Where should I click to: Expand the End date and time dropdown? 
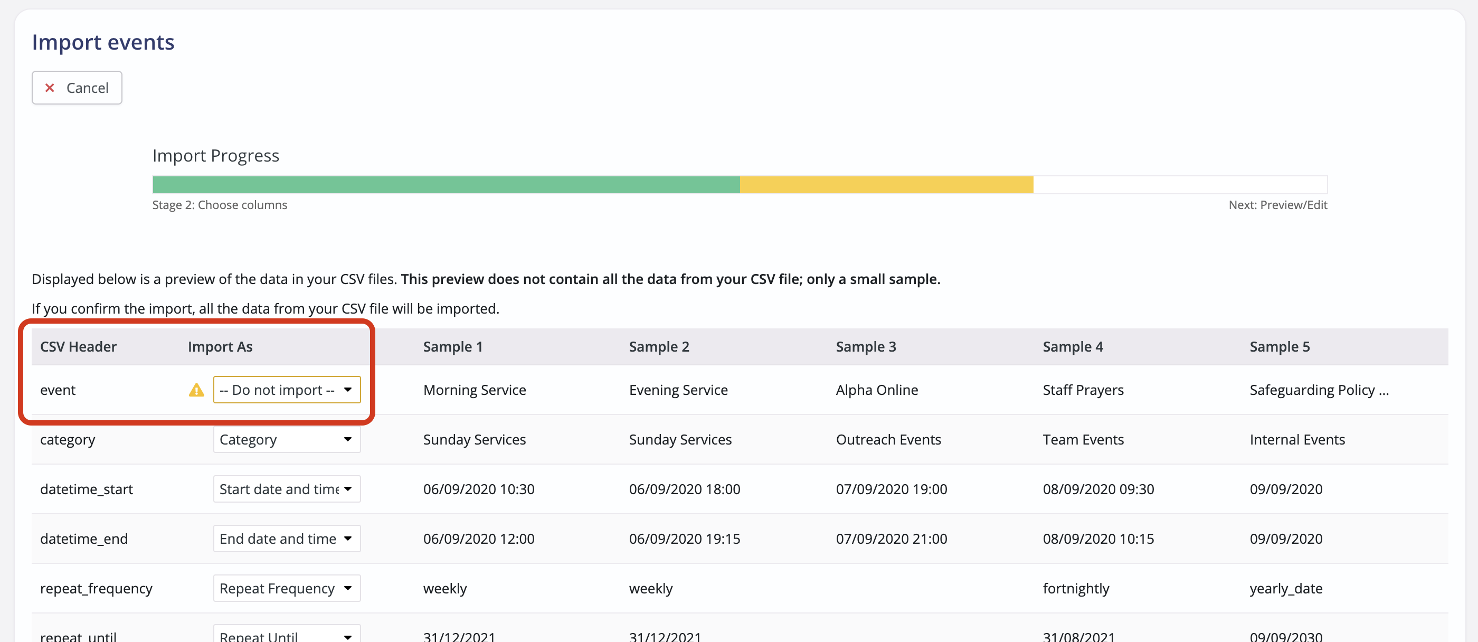286,538
